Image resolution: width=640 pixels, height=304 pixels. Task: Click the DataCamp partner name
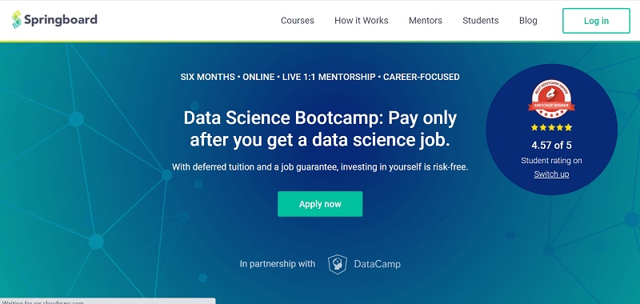(x=377, y=264)
